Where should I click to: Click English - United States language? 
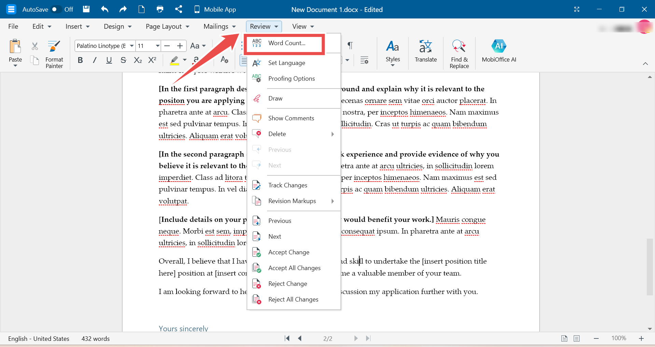[39, 339]
